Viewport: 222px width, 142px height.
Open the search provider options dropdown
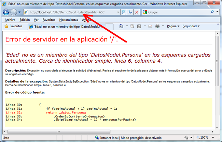click(x=217, y=12)
